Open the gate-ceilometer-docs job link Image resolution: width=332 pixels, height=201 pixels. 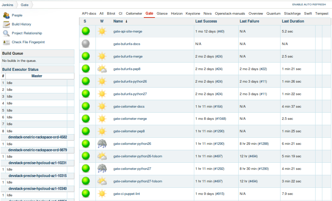(129, 107)
